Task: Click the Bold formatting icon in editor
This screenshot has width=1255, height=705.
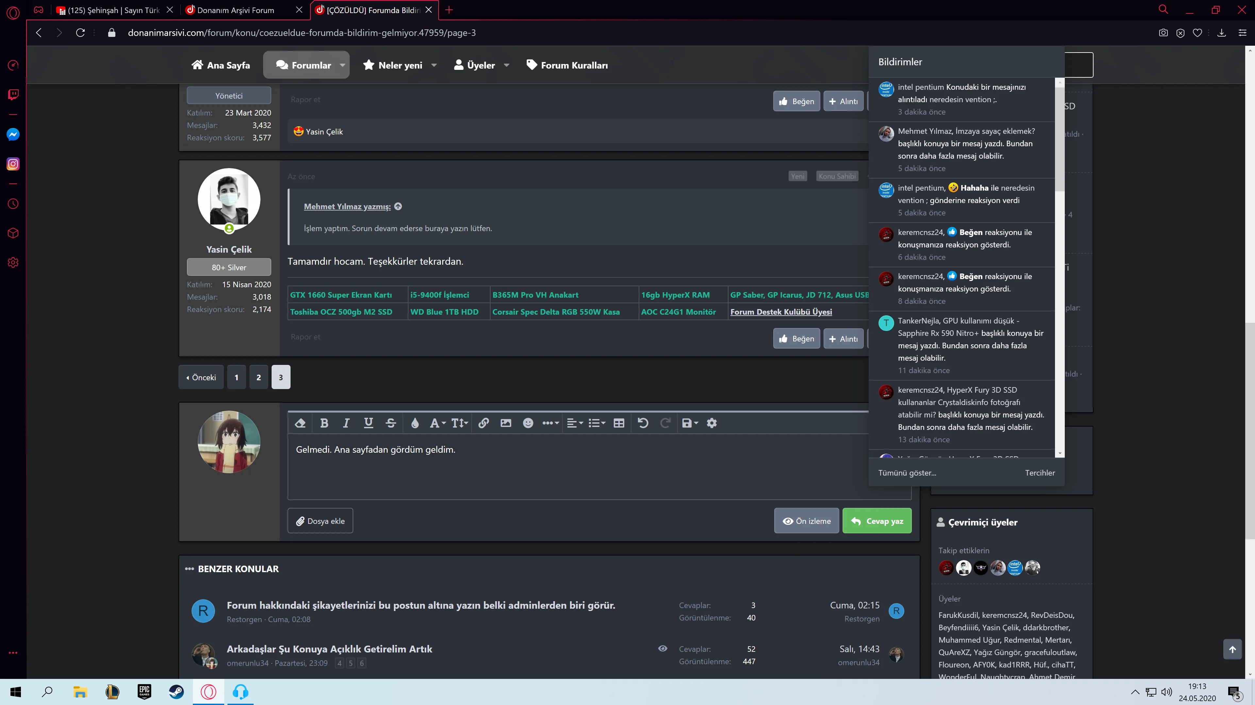Action: [x=324, y=423]
